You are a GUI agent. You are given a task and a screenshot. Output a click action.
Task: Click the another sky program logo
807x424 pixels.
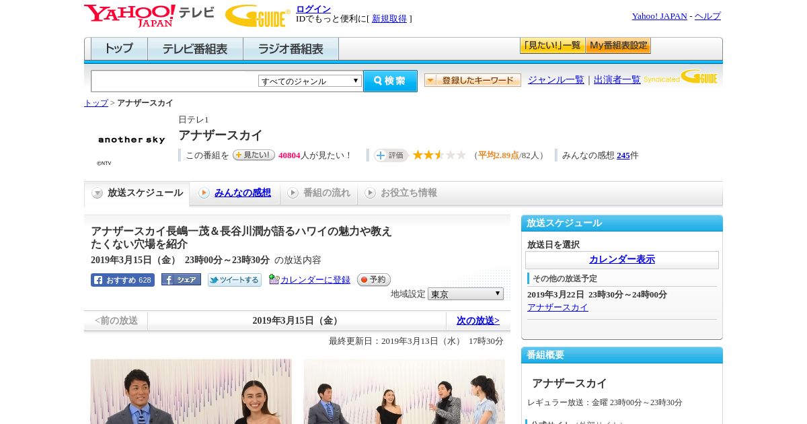pos(131,140)
